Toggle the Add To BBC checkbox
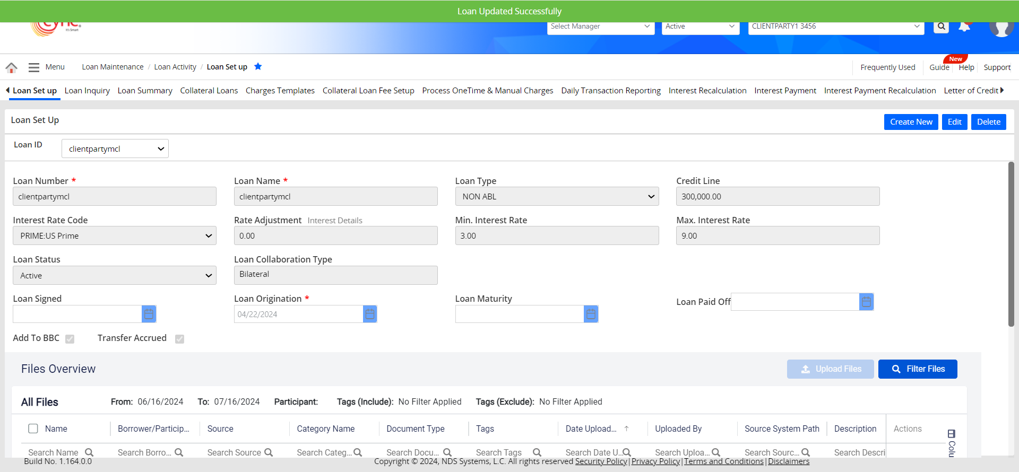This screenshot has width=1019, height=472. tap(70, 339)
